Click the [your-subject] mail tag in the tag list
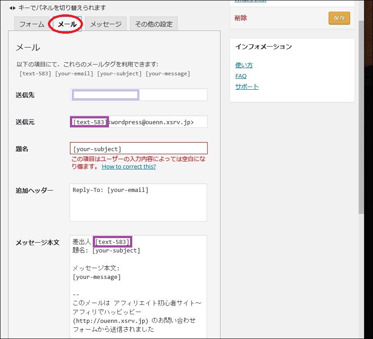Viewport: 373px width, 339px height. point(119,74)
